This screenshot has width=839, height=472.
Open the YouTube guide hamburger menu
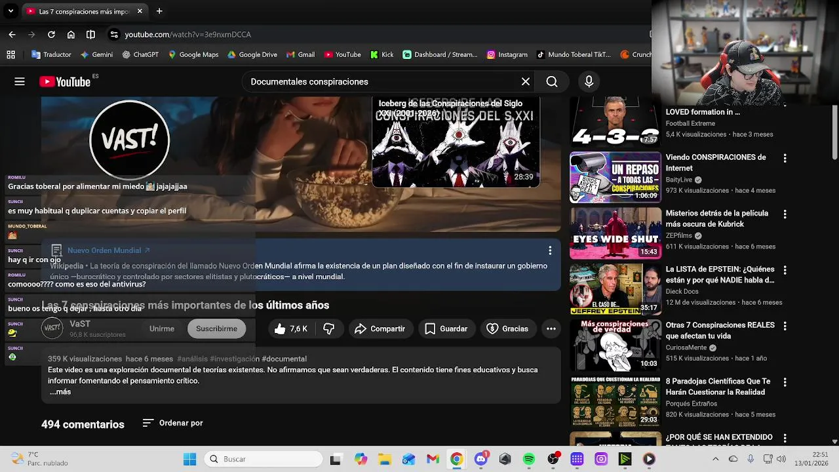tap(20, 81)
